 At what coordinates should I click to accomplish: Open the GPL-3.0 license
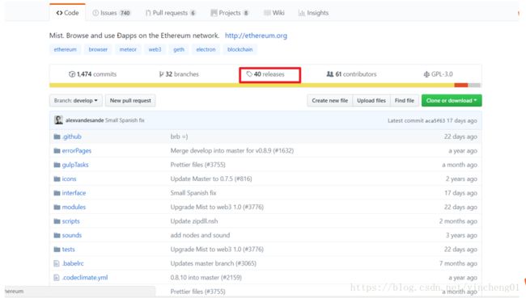(x=438, y=74)
